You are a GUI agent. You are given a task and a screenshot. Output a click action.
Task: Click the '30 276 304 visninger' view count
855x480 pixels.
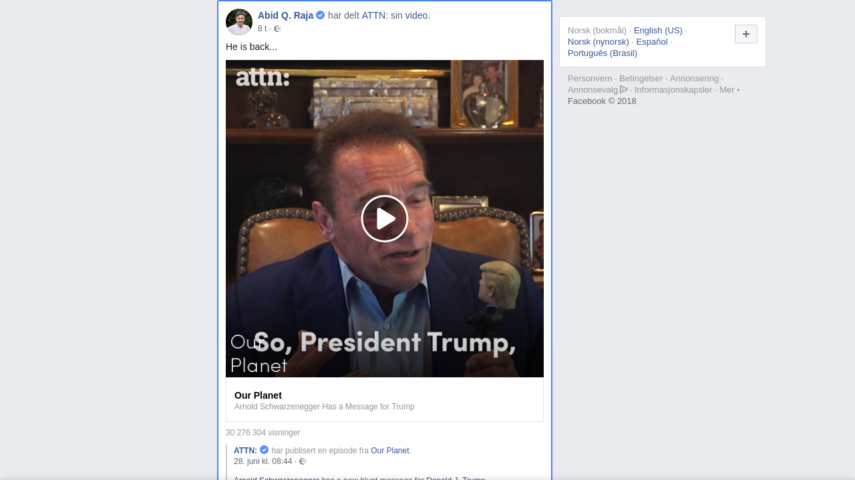263,433
